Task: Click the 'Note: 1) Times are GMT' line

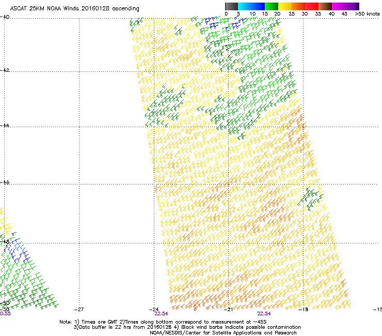Action: pyautogui.click(x=163, y=322)
